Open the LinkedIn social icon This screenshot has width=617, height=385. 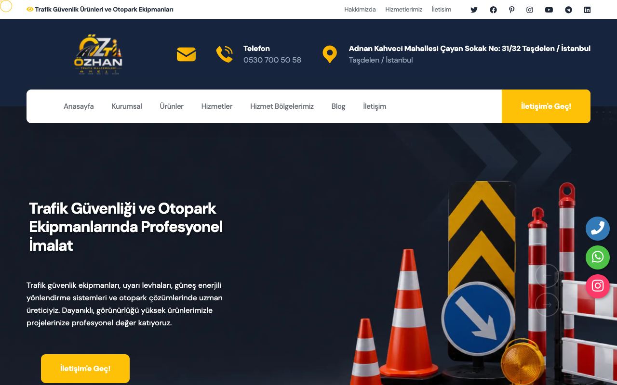(587, 10)
